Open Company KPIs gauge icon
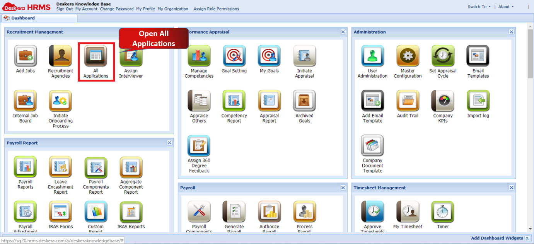Screen dimensions: 534x244 pyautogui.click(x=443, y=101)
